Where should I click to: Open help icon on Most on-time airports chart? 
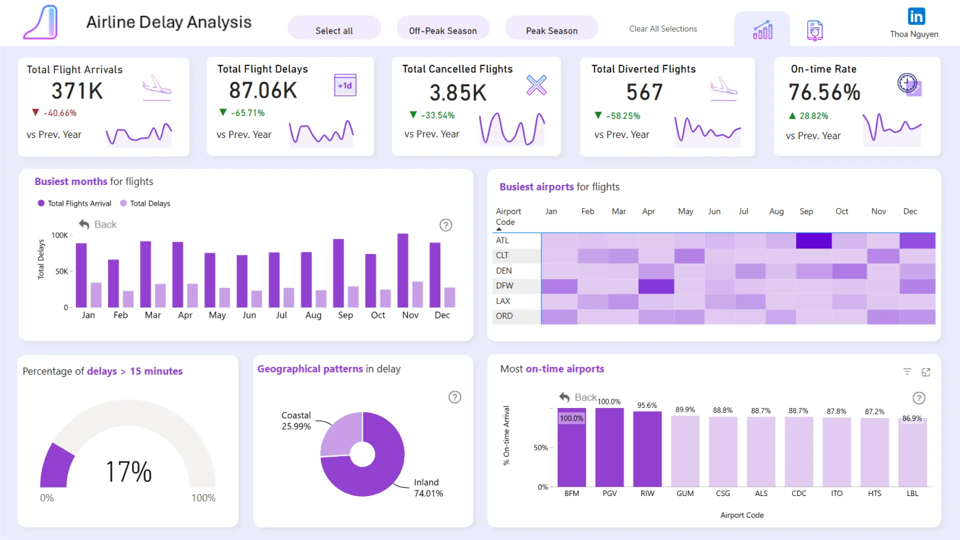(x=919, y=398)
